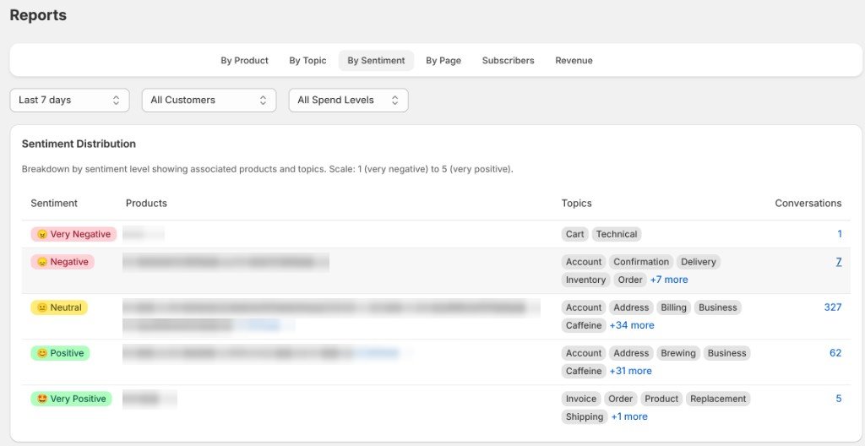Show +31 more topics in Positive row

[x=630, y=371]
